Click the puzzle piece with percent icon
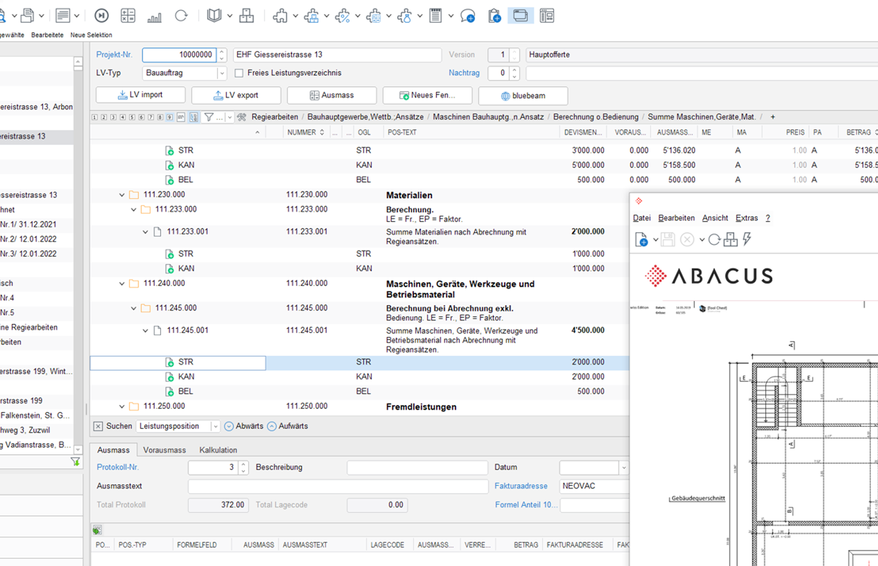The height and width of the screenshot is (566, 878). coord(343,16)
